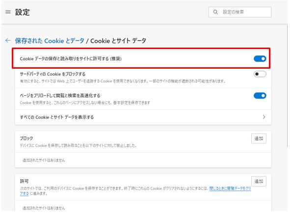This screenshot has width=290, height=213.
Task: Click the settings search field
Action: (239, 12)
